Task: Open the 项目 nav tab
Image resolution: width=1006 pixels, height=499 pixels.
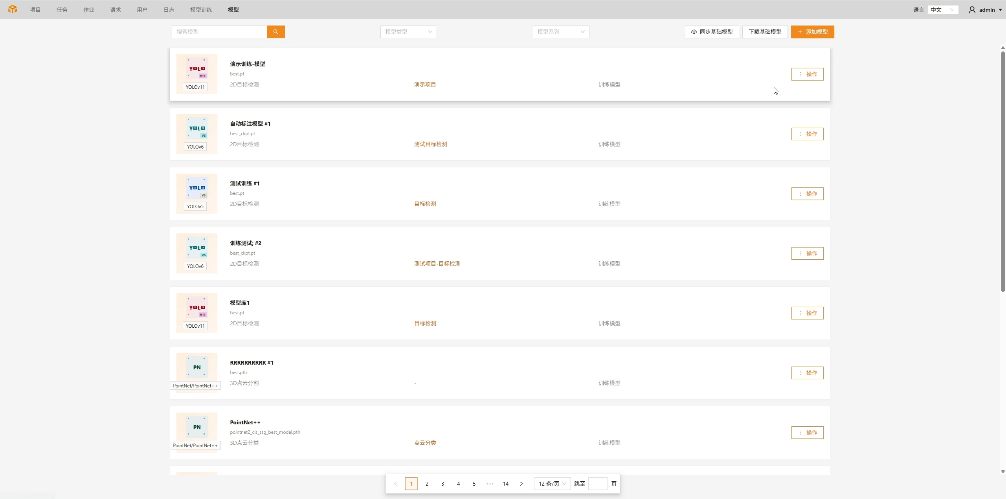Action: coord(35,10)
